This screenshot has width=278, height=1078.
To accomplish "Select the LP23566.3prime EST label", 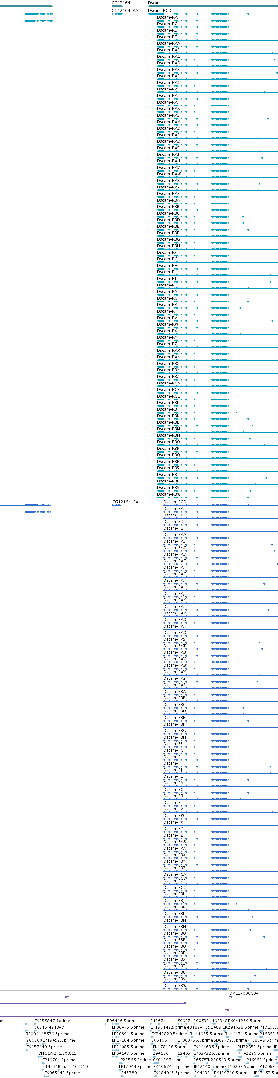I will [135, 1060].
